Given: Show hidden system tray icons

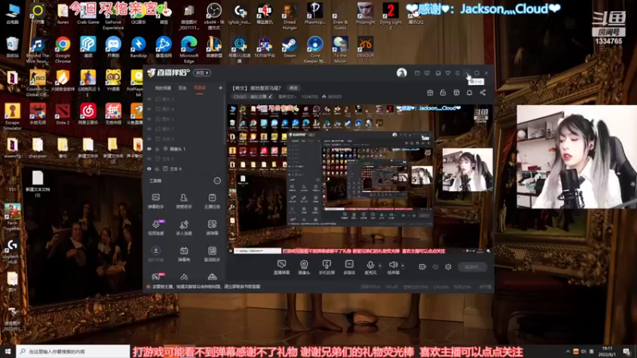Looking at the screenshot, I should tap(568, 352).
